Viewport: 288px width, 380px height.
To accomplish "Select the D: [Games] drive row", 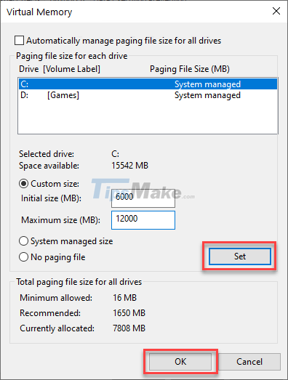I will tap(148, 95).
